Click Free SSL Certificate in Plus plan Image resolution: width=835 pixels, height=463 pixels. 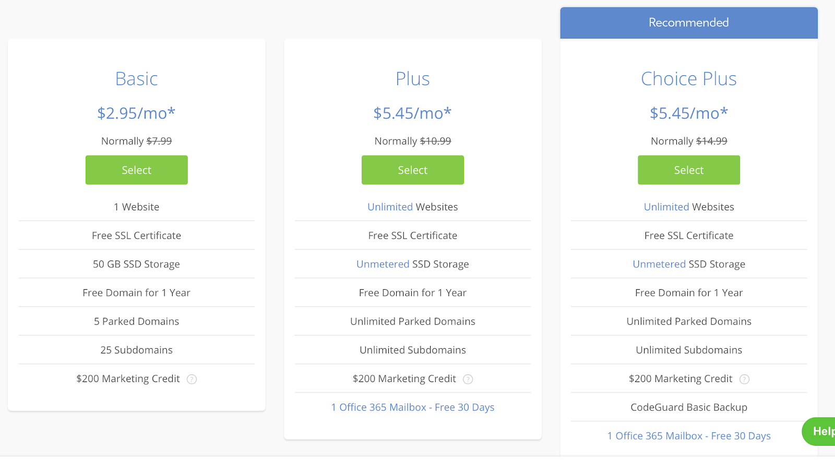pos(412,235)
